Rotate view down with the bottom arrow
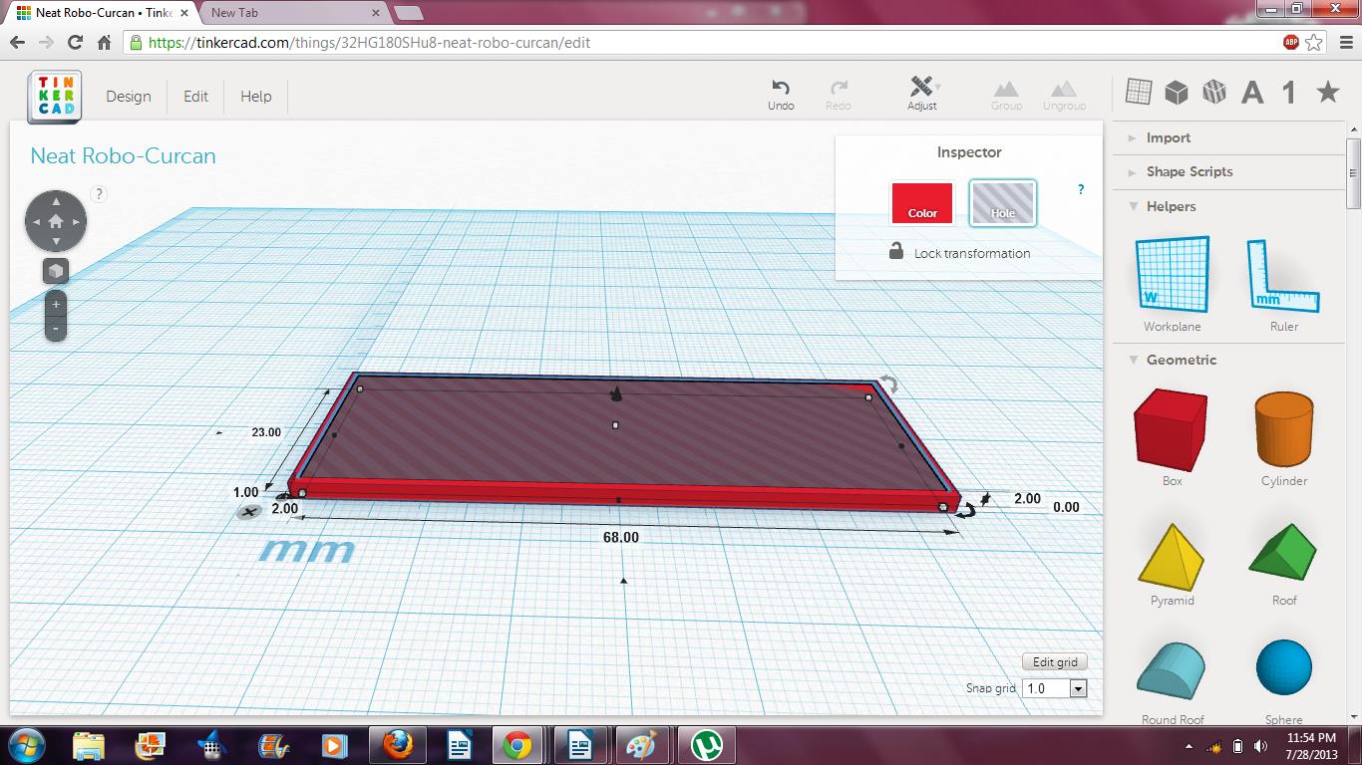Screen dimensions: 1362x765 click(56, 242)
